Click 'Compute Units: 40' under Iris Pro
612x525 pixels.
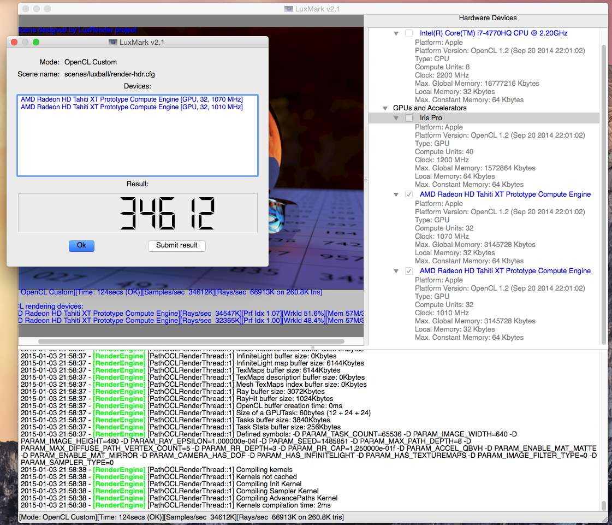(x=444, y=152)
